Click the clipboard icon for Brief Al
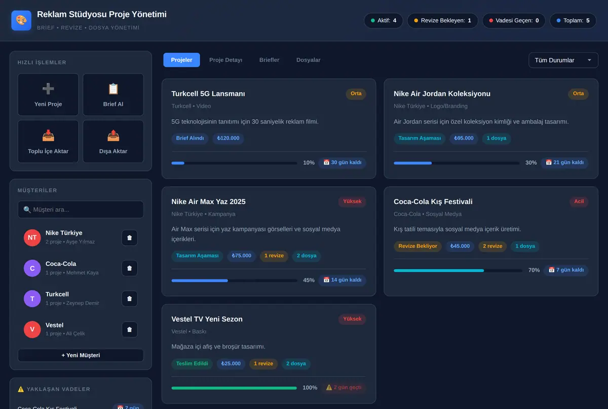 (113, 89)
